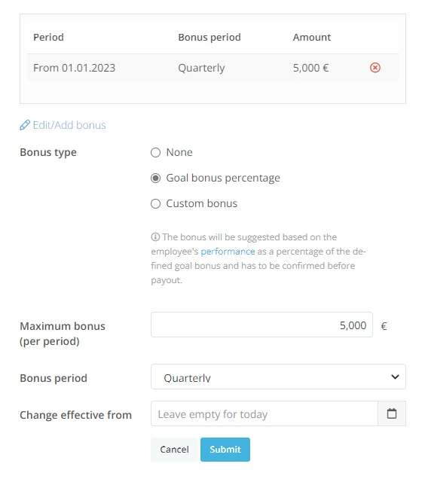
Task: Select the None bonus type
Action: click(156, 152)
